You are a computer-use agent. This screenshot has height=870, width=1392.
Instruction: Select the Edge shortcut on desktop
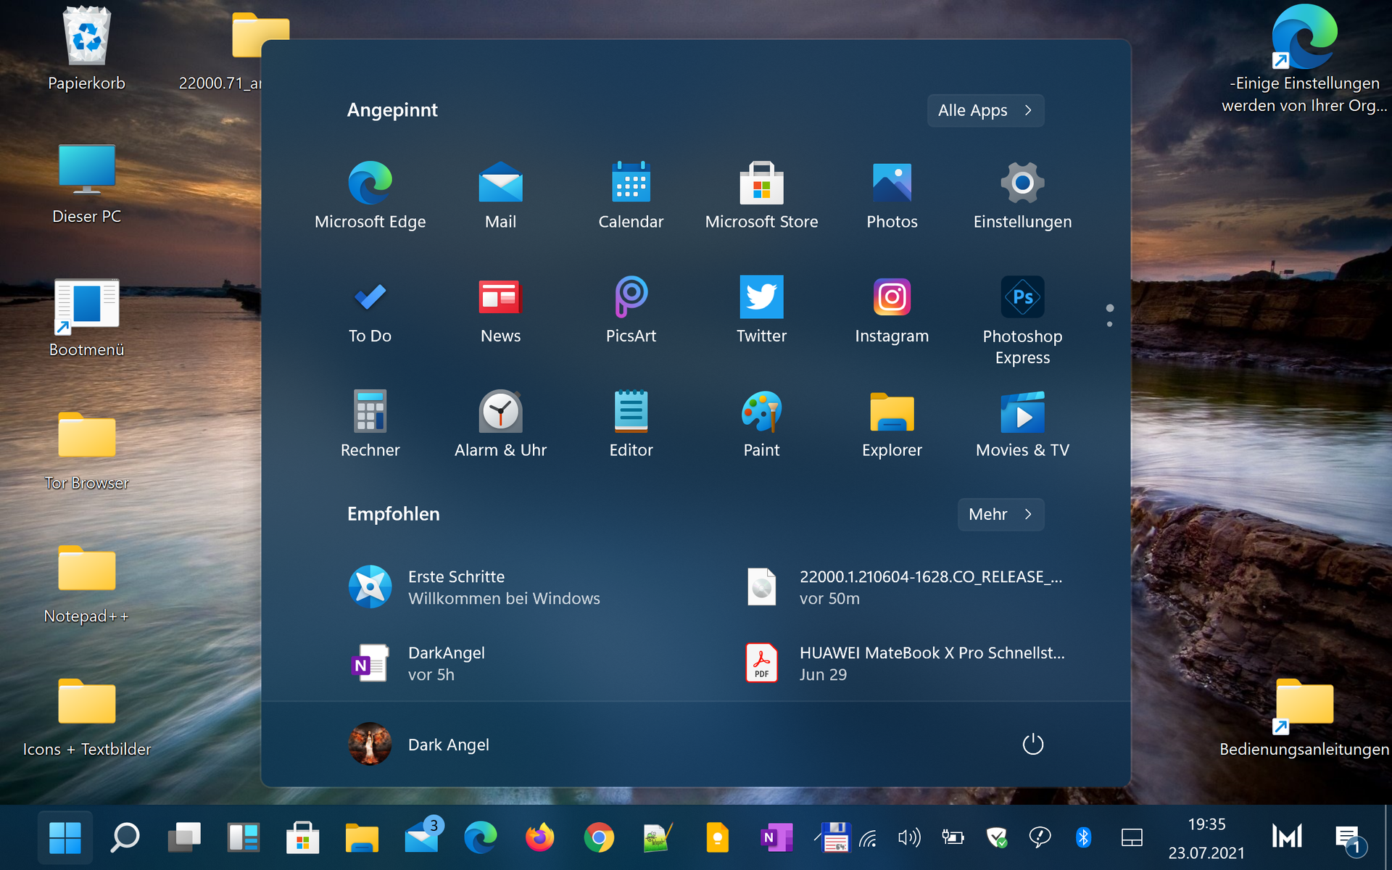[1304, 58]
